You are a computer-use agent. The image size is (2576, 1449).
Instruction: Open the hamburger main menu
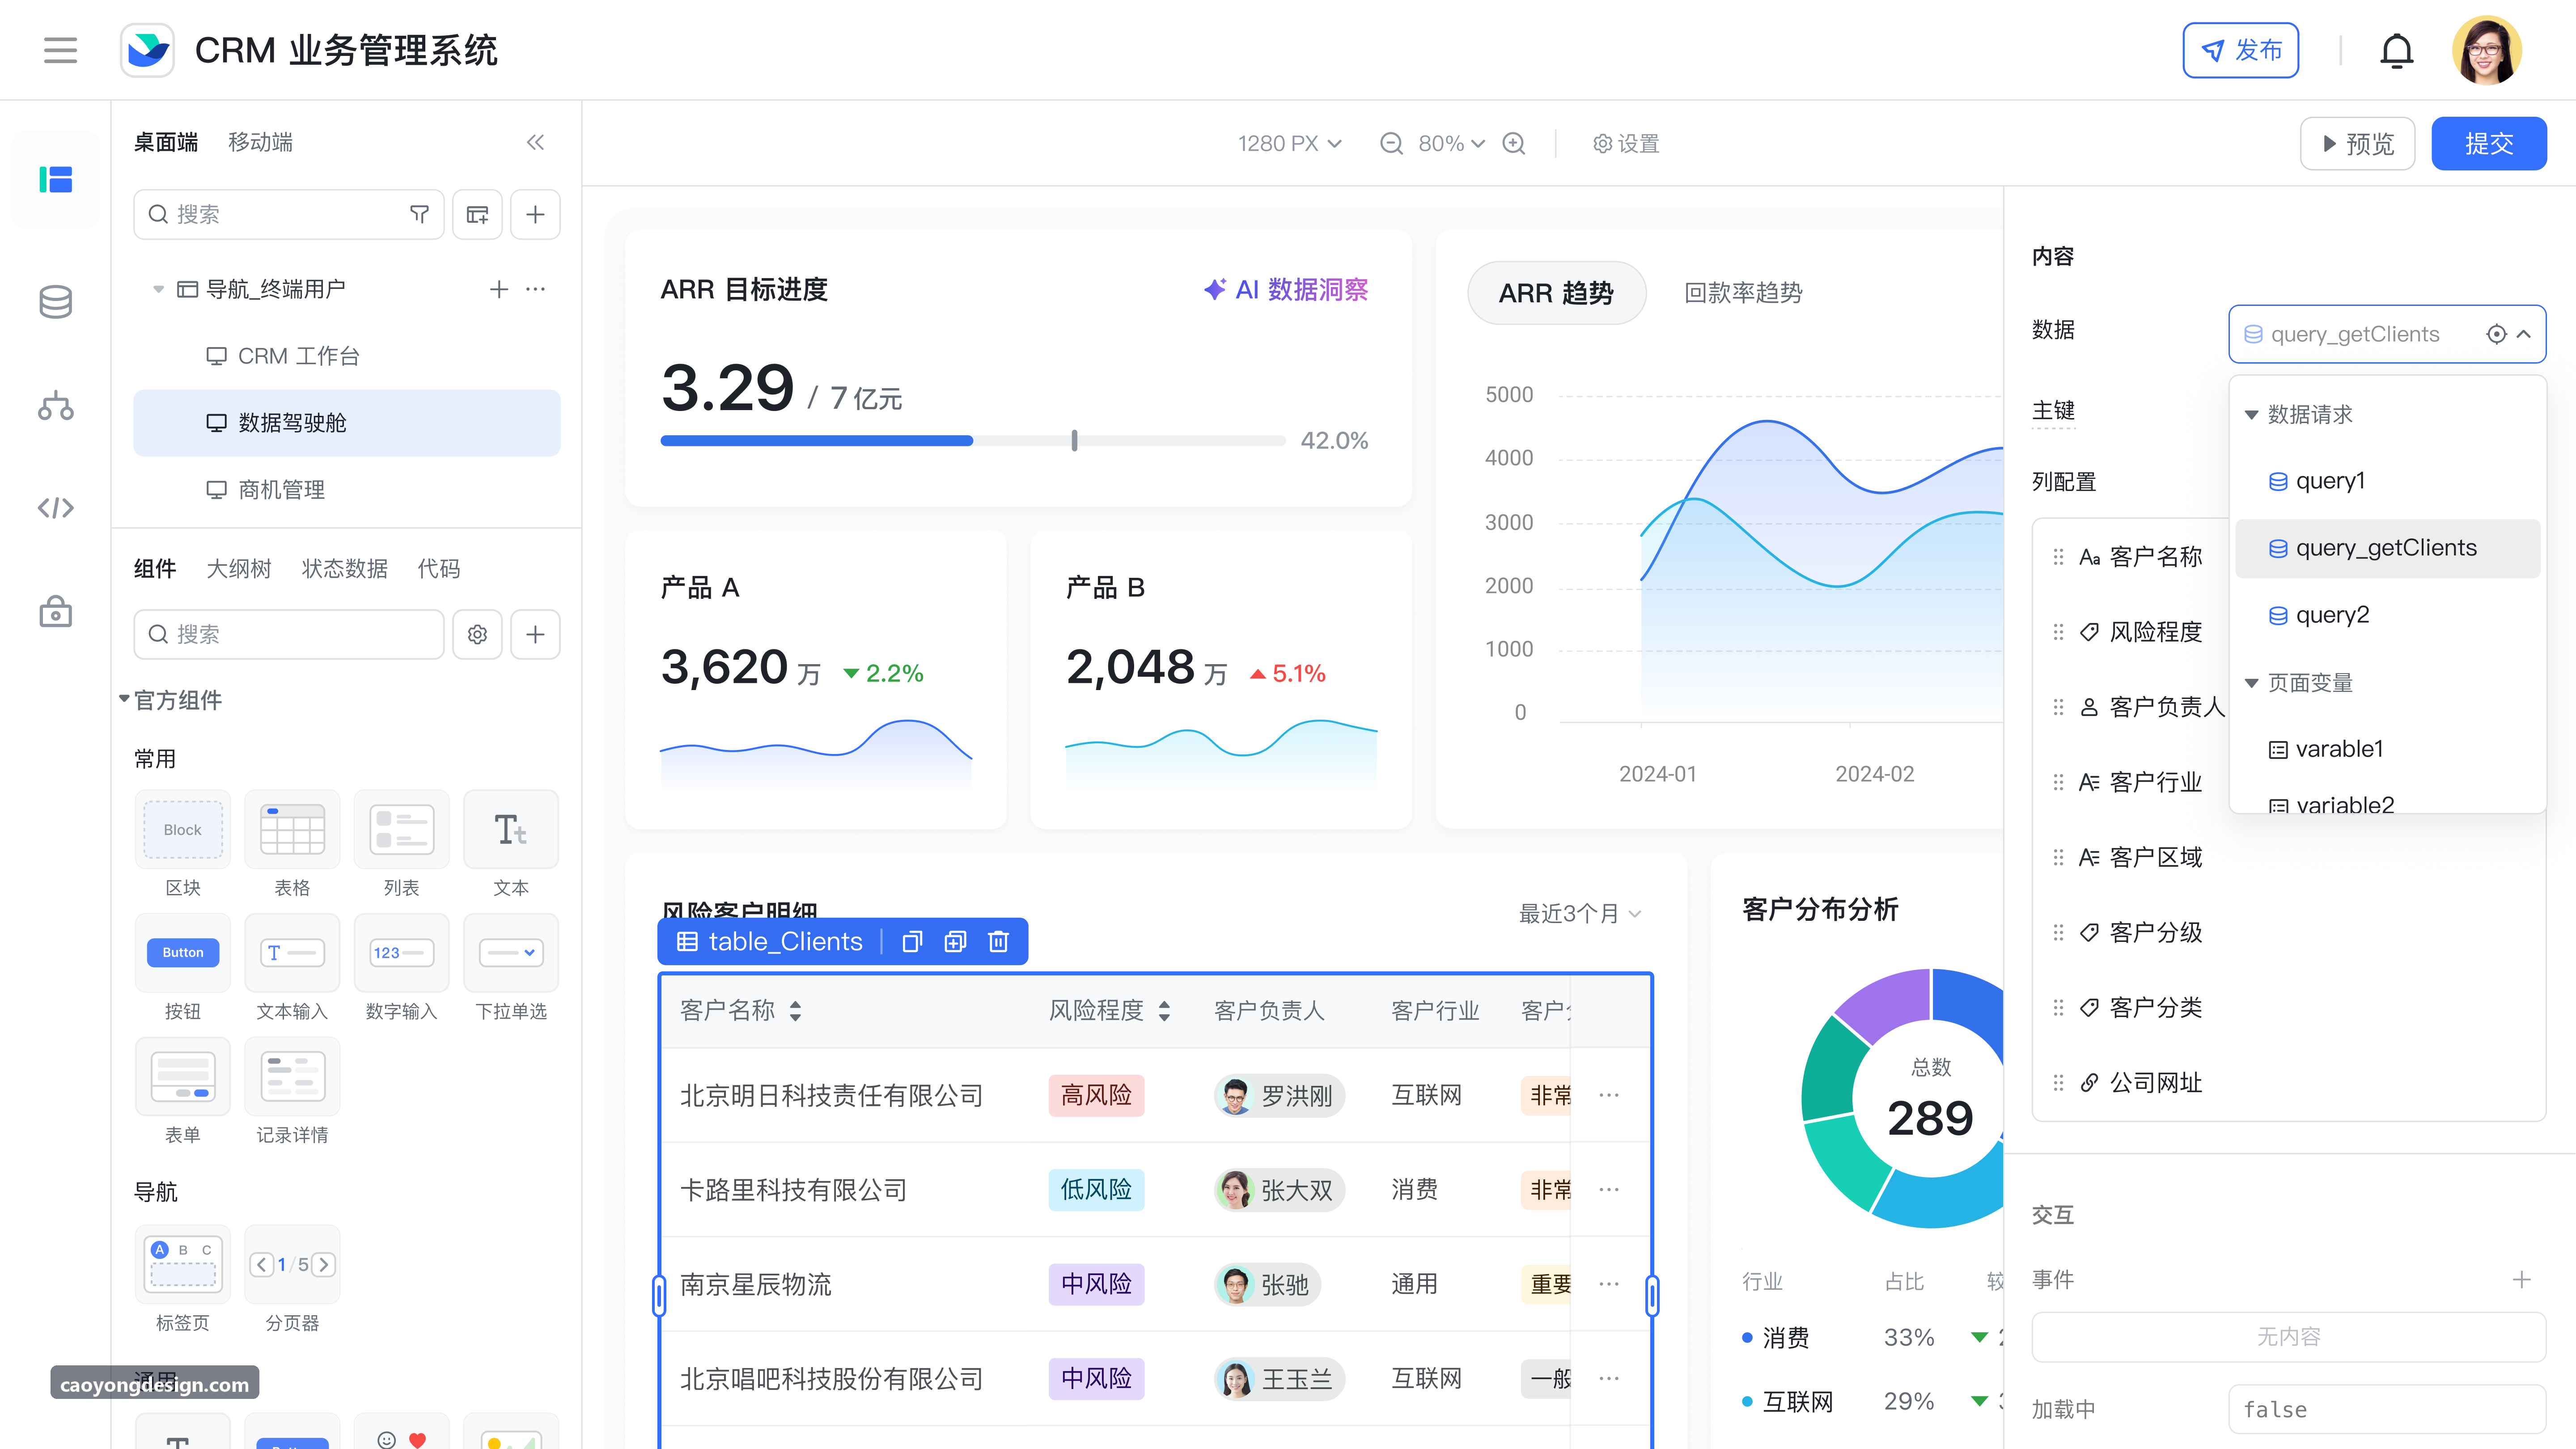click(x=60, y=50)
